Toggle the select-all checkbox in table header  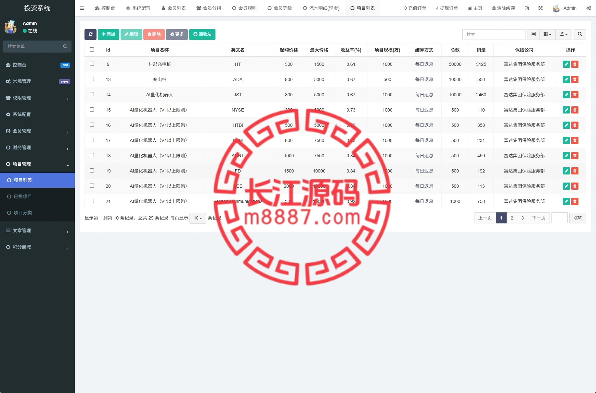point(92,50)
